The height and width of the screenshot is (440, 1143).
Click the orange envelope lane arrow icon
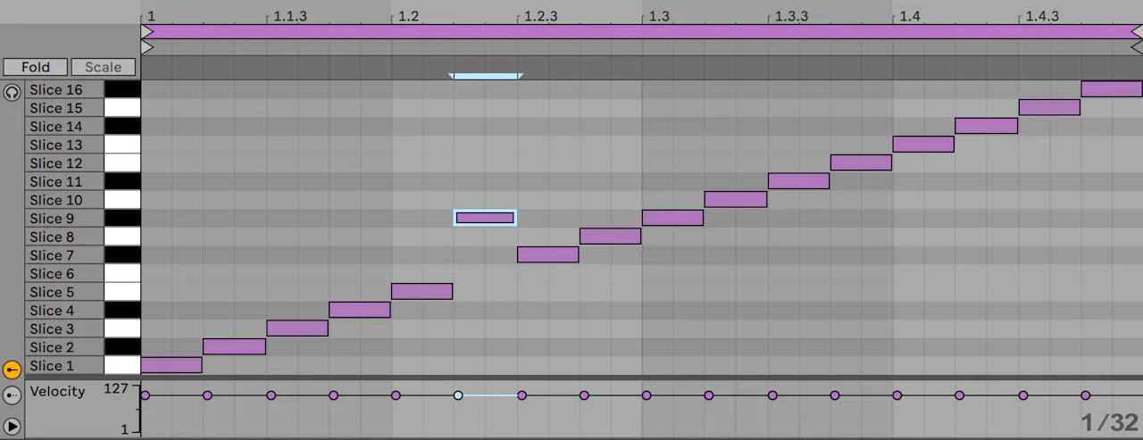coord(12,369)
